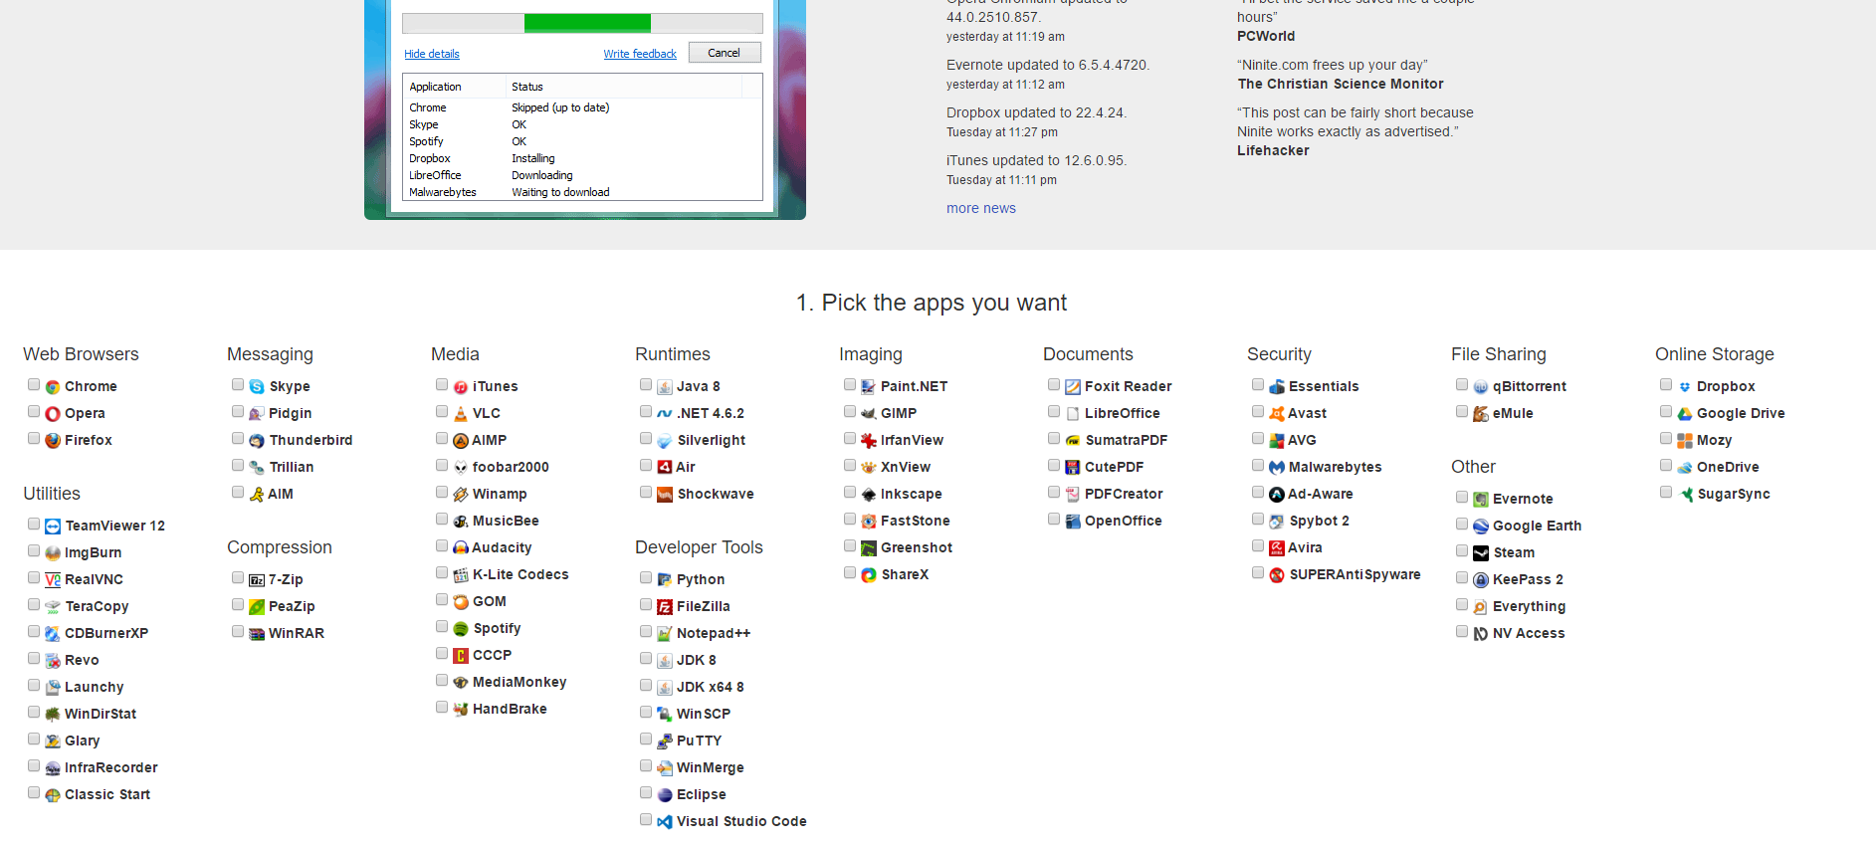The image size is (1876, 847).
Task: Click the Thunderbird icon
Action: (x=257, y=441)
